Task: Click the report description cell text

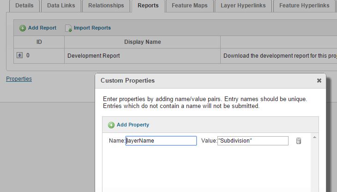Action: [x=280, y=56]
